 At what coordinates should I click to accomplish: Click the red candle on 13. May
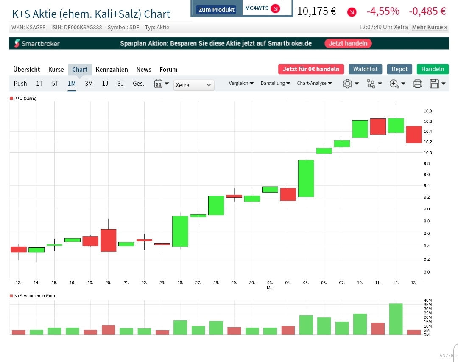click(x=413, y=135)
